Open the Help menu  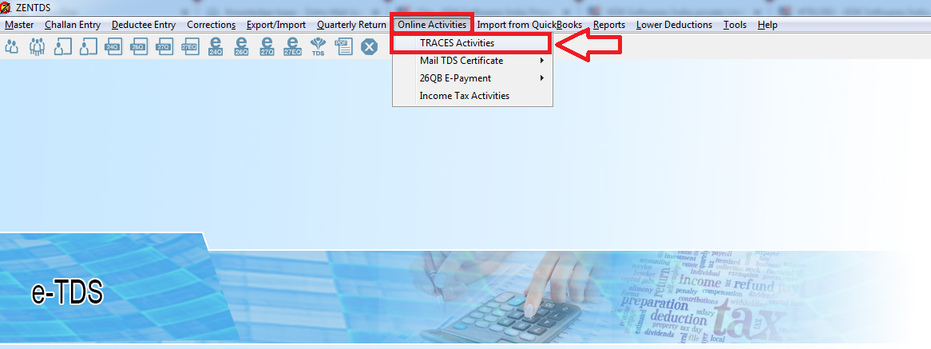pyautogui.click(x=768, y=25)
